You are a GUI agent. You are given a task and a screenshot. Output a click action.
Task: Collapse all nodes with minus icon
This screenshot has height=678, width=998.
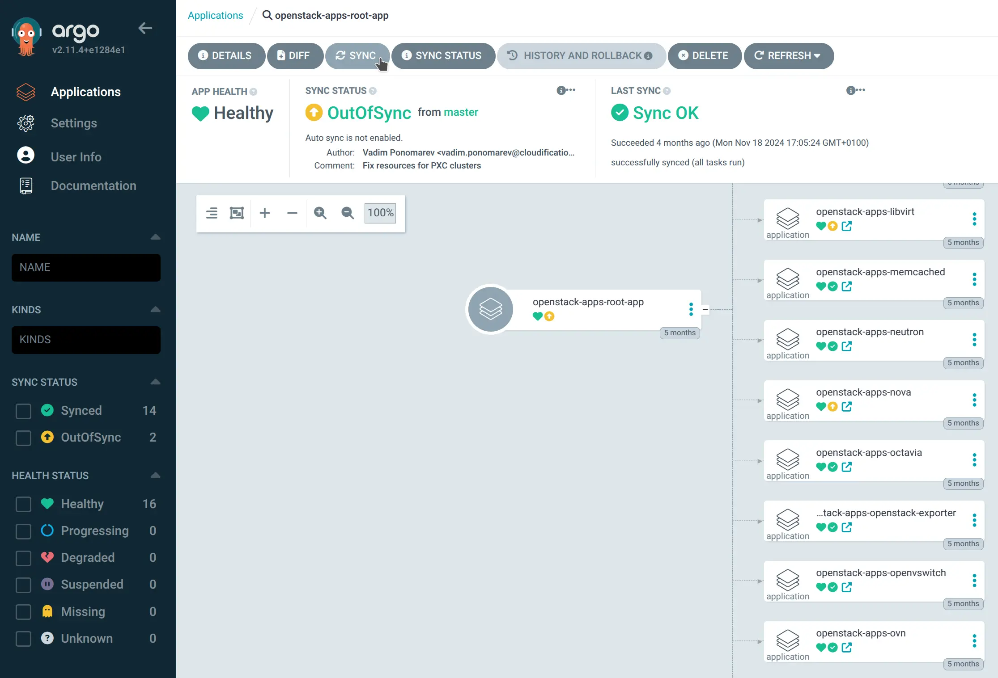(x=292, y=213)
